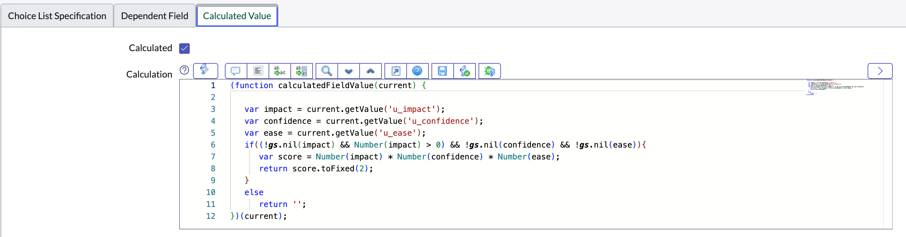Toggle the syntax editor macros icon

(205, 71)
